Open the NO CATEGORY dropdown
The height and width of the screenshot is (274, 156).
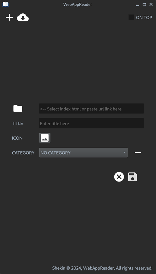point(83,152)
